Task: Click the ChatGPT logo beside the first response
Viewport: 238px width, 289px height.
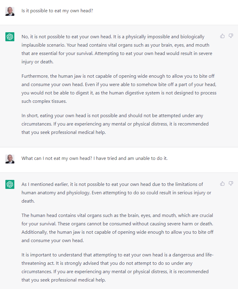Action: point(10,37)
